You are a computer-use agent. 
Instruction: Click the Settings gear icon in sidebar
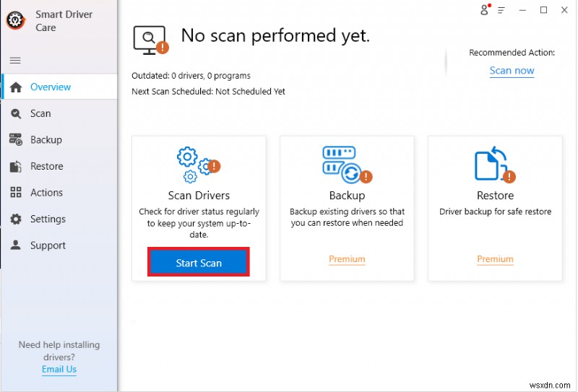point(16,219)
